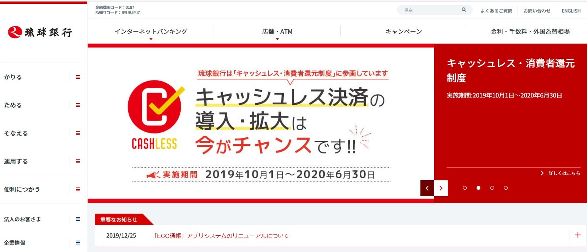Expand the ECO通帳 notice with plus icon
The image size is (587, 252).
578,235
